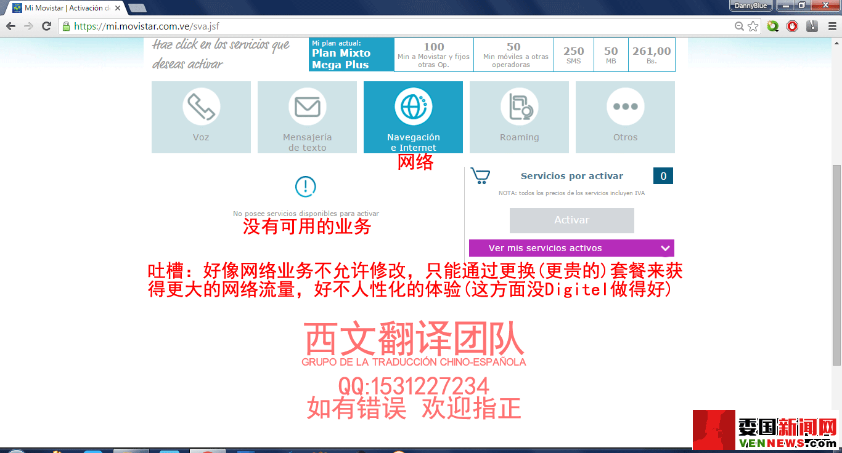Reload the Movistar page
842x453 pixels.
click(46, 26)
